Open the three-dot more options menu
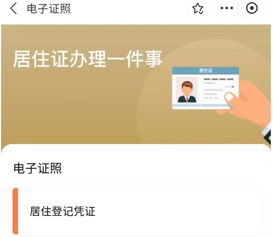 (x=227, y=8)
